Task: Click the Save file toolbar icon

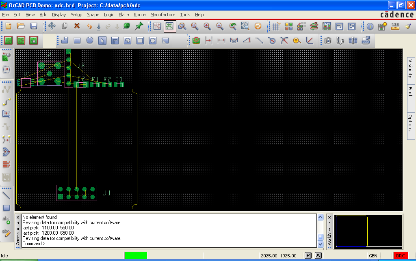Action: (34, 26)
